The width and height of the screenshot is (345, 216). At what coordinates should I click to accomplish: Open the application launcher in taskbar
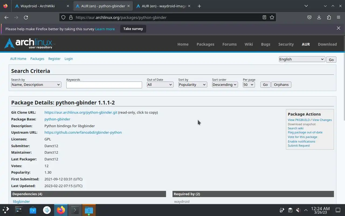(6, 210)
